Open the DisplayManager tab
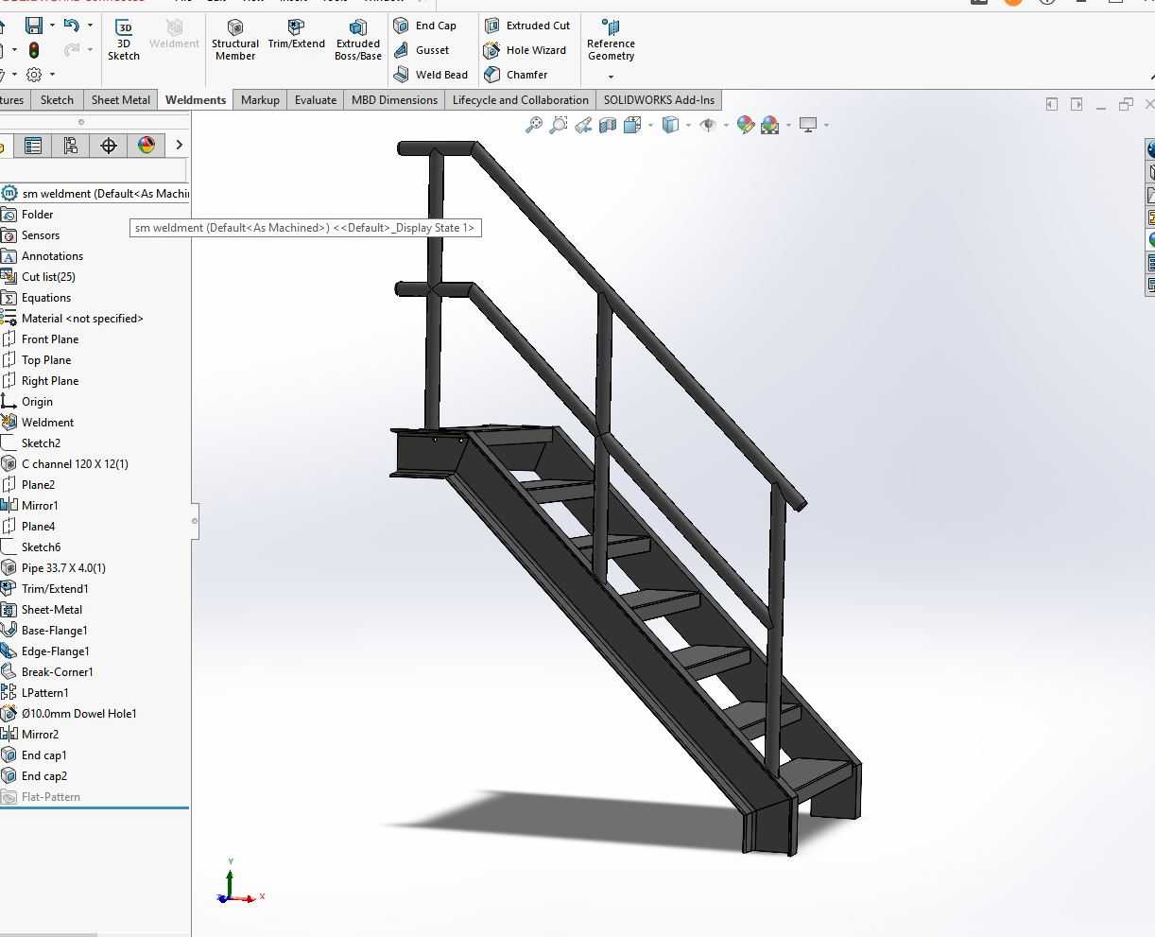The height and width of the screenshot is (937, 1155). (x=147, y=145)
